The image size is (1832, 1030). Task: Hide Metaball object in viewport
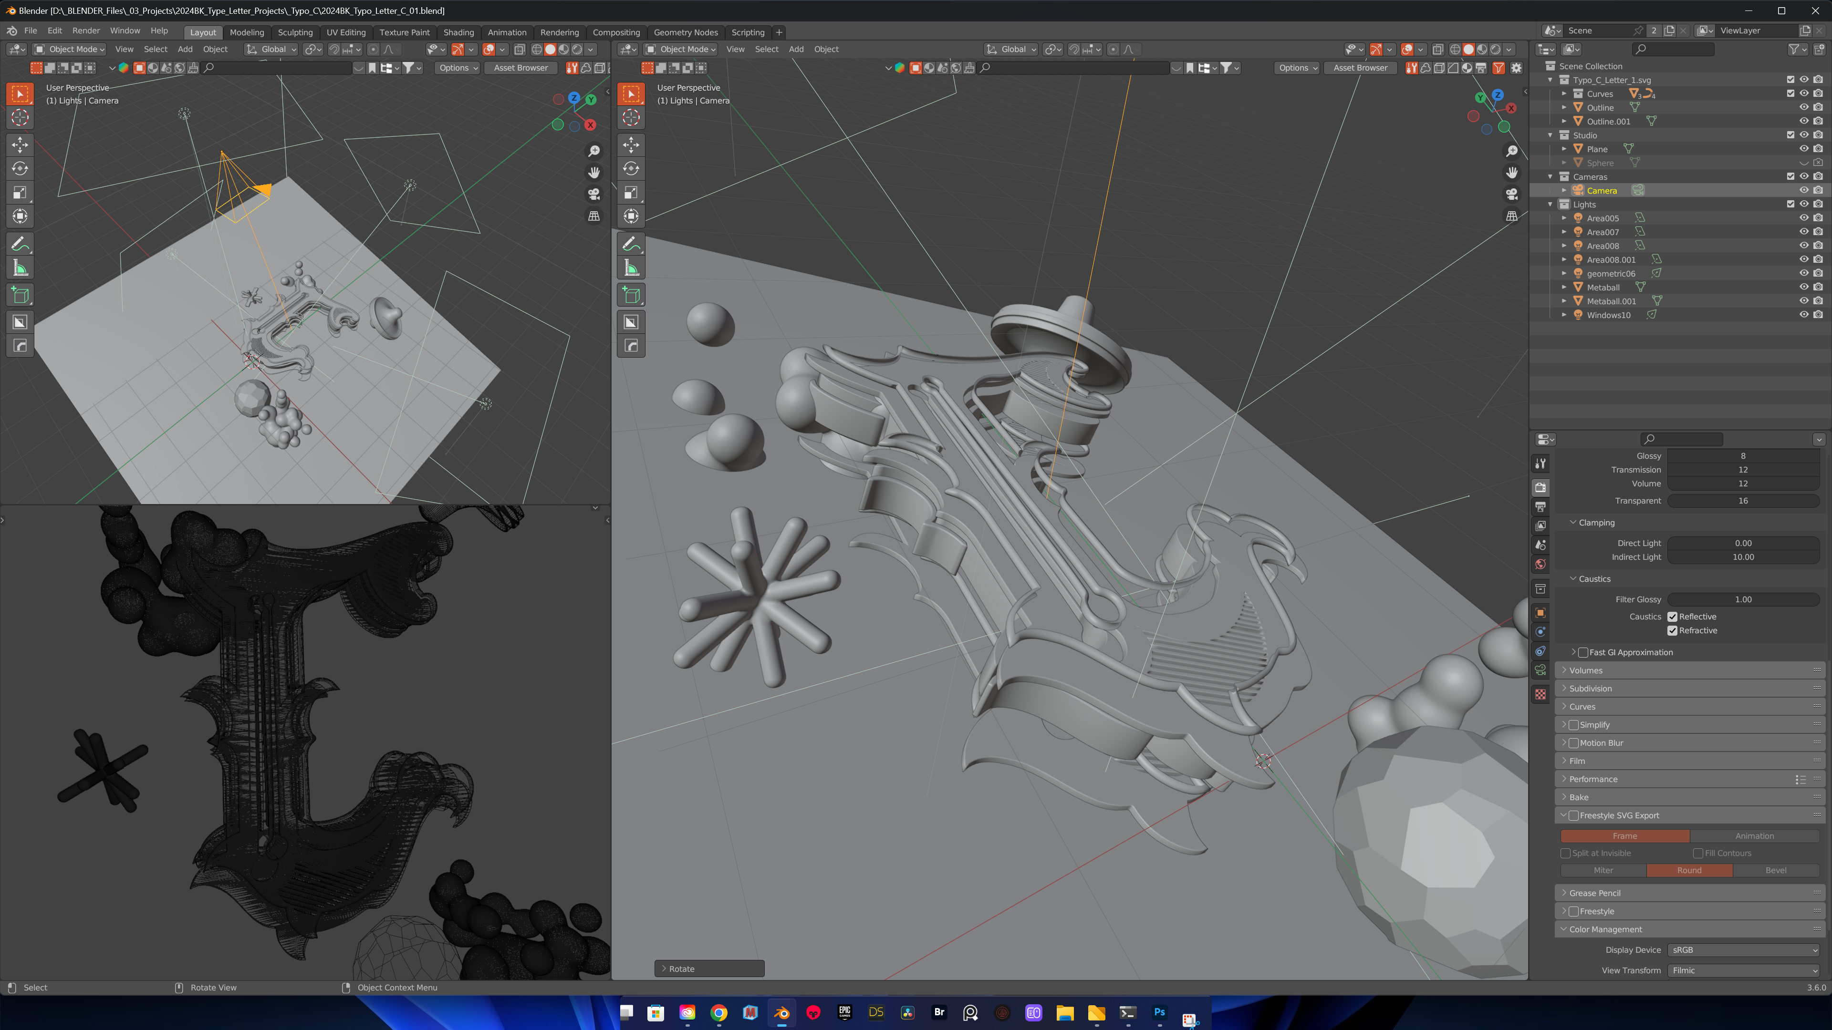1804,287
